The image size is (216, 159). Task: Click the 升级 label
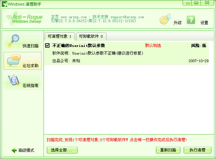(177, 23)
